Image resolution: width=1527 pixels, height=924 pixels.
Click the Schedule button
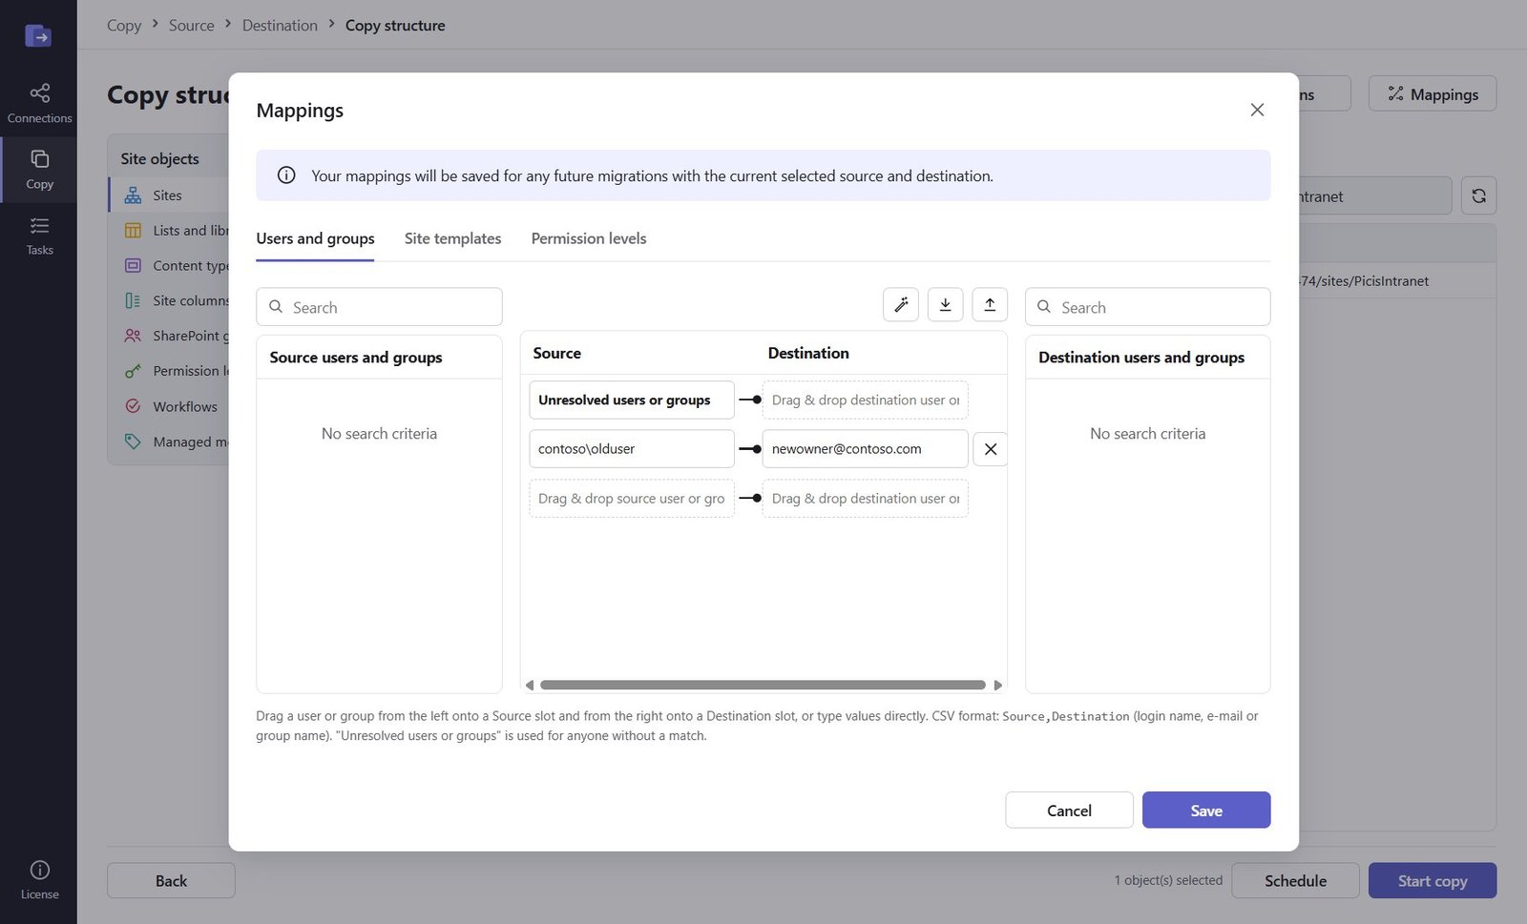[x=1295, y=880]
